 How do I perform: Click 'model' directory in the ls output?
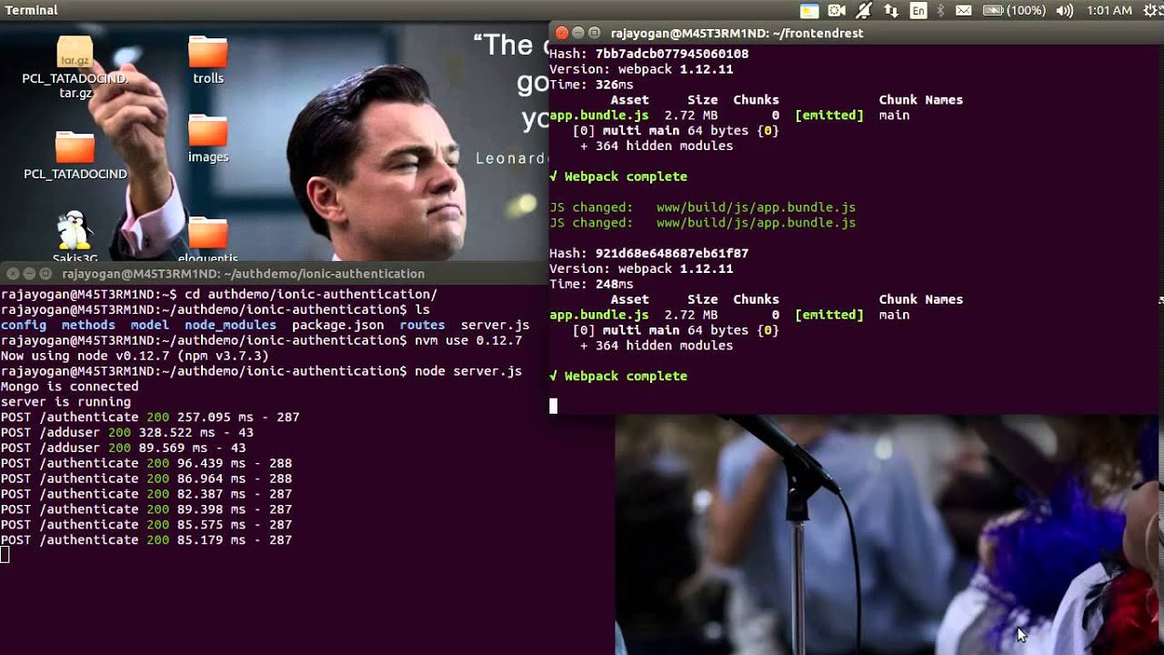pyautogui.click(x=150, y=325)
